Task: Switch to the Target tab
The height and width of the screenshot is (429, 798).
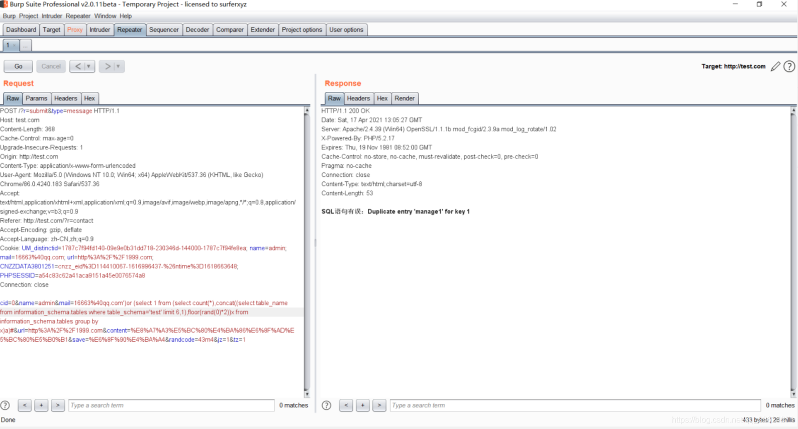Action: (51, 30)
